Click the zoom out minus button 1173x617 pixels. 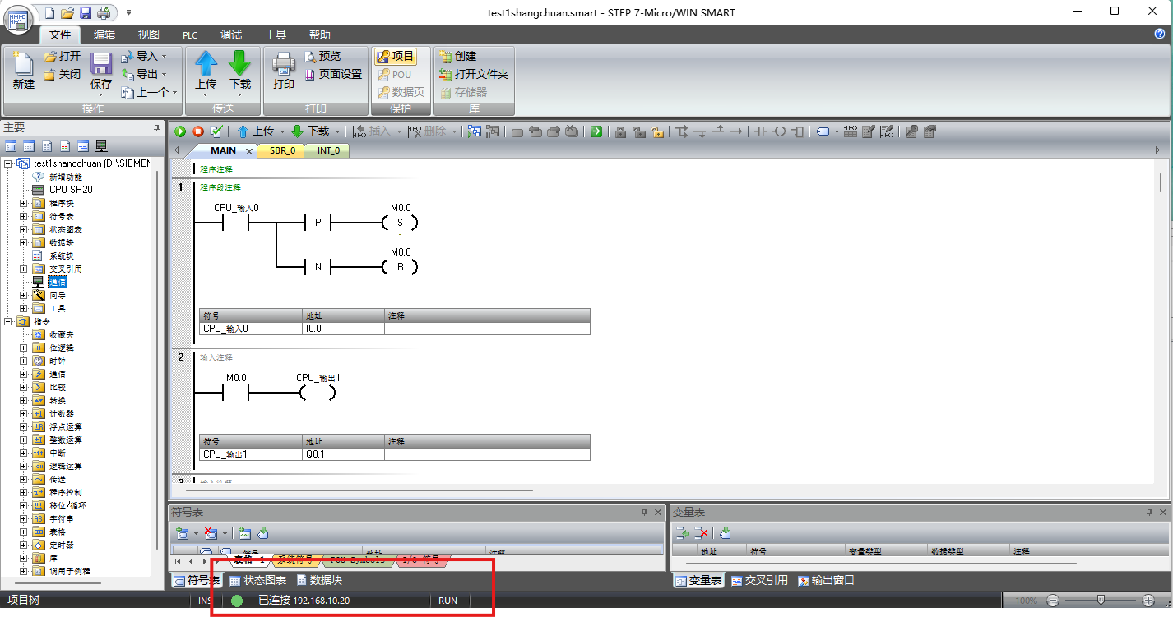pos(1052,601)
